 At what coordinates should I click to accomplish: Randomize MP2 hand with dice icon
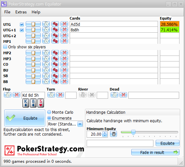[55, 53]
